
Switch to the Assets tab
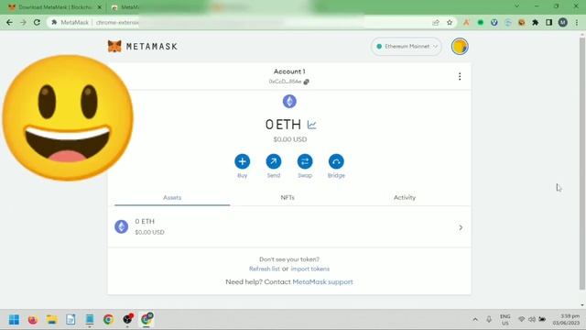172,197
